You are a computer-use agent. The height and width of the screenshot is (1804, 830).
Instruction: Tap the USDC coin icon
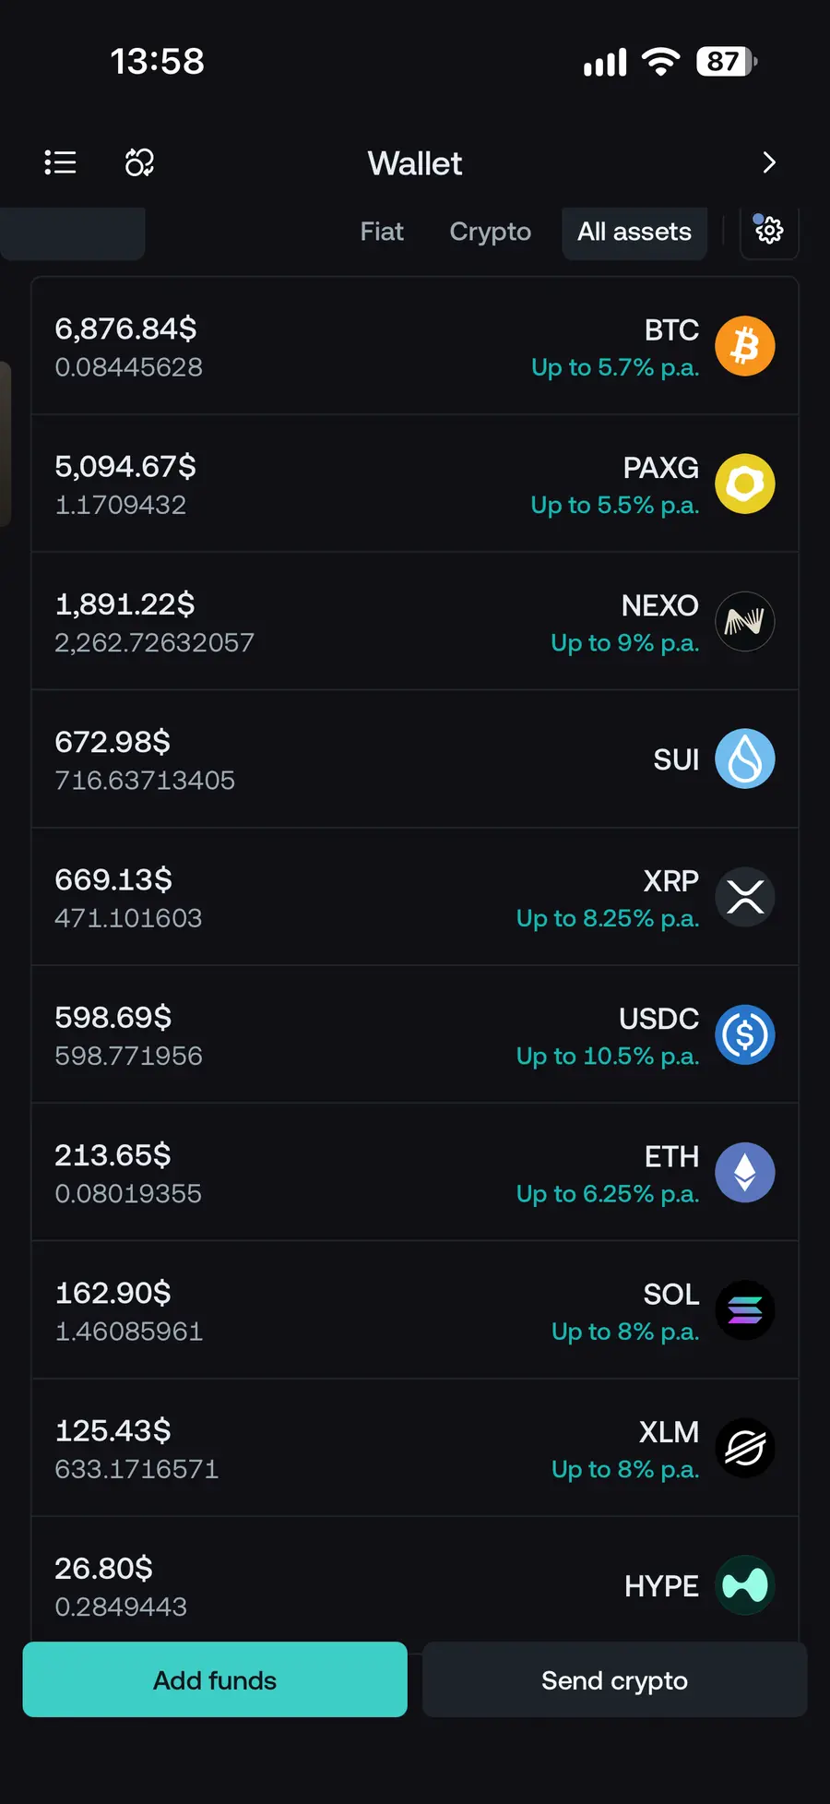pos(745,1034)
